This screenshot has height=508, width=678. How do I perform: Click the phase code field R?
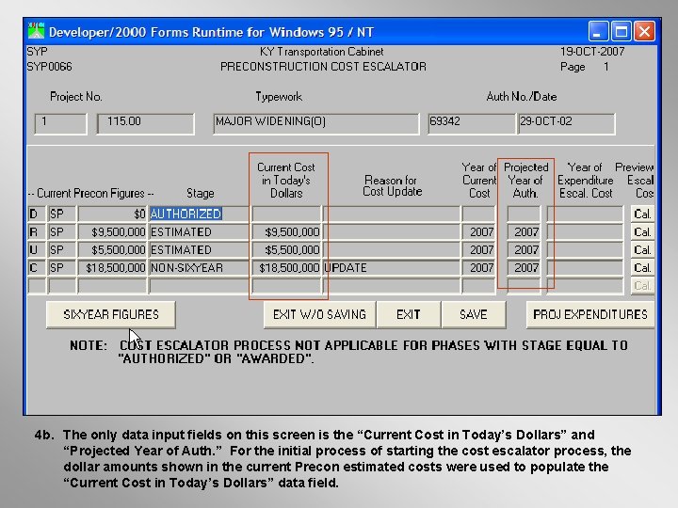coord(37,232)
